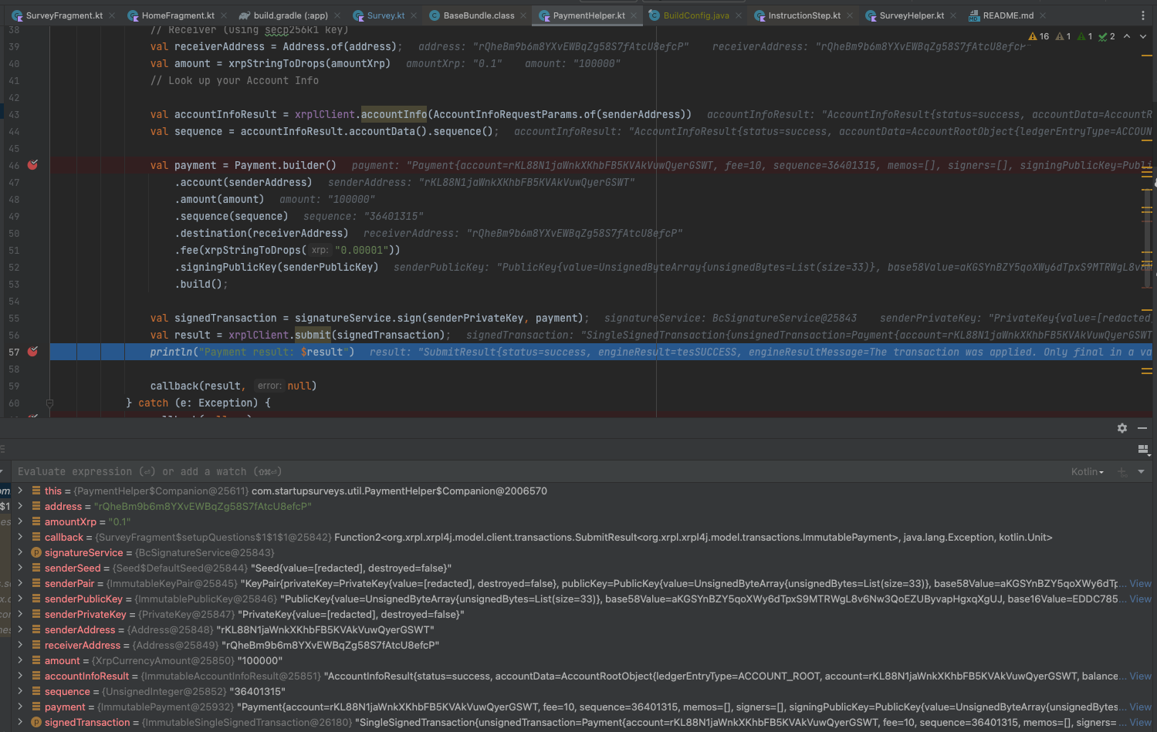
Task: Click the restore layout icon in debugger
Action: 1143,449
